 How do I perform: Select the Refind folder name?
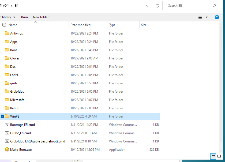coord(15,108)
